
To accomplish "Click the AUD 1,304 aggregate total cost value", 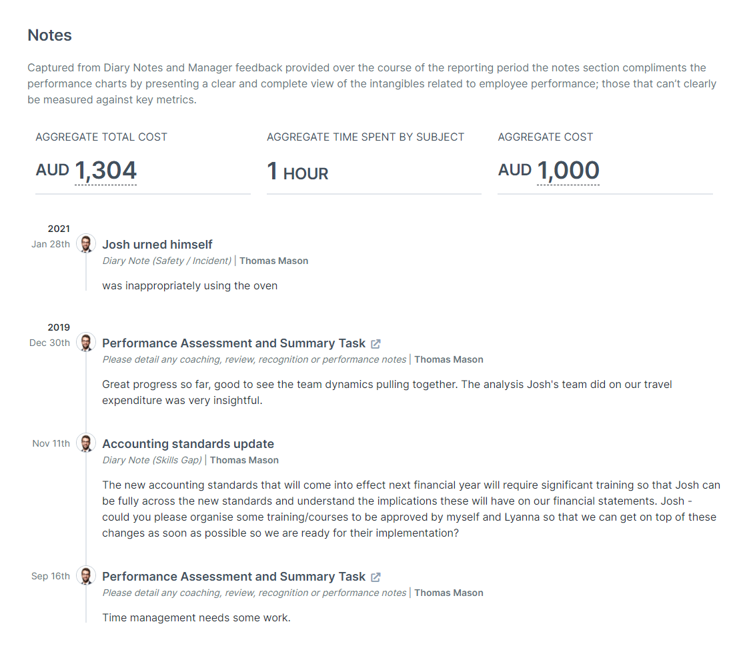I will pyautogui.click(x=106, y=170).
